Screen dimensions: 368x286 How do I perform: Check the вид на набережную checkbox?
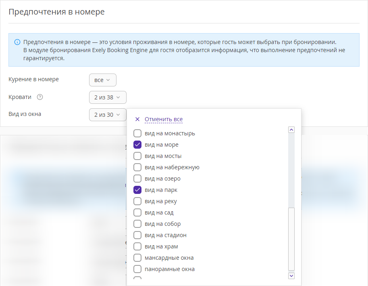[137, 167]
